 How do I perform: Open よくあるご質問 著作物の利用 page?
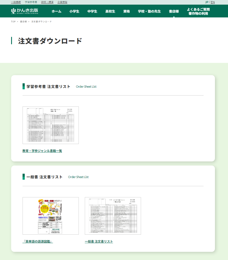[198, 11]
